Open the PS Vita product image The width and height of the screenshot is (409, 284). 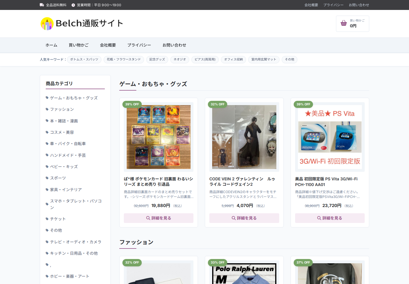[x=330, y=137]
